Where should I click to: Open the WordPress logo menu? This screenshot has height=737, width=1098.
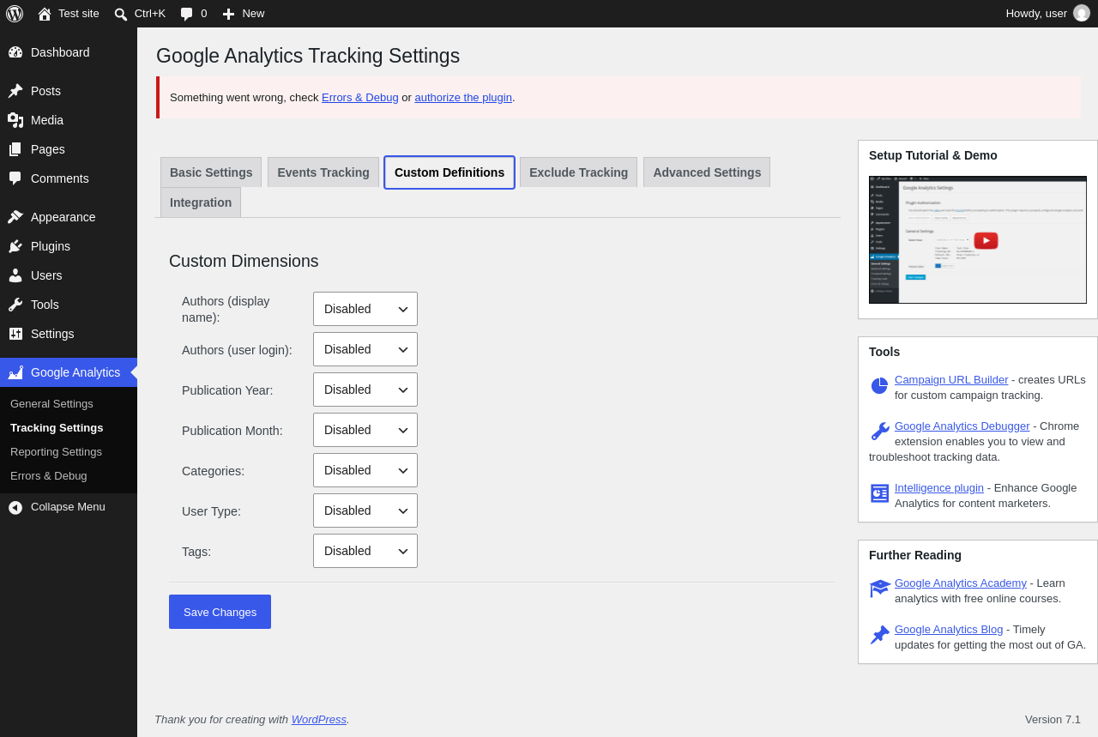[15, 14]
